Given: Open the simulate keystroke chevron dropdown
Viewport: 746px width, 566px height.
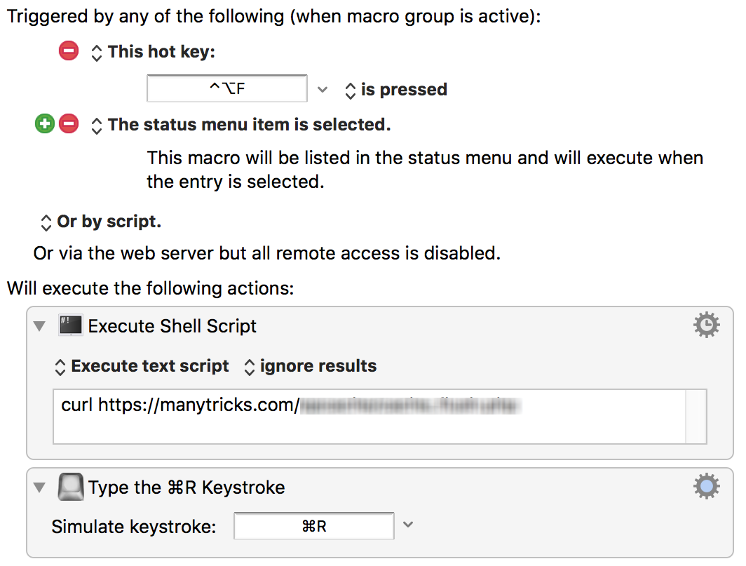Looking at the screenshot, I should tap(408, 525).
